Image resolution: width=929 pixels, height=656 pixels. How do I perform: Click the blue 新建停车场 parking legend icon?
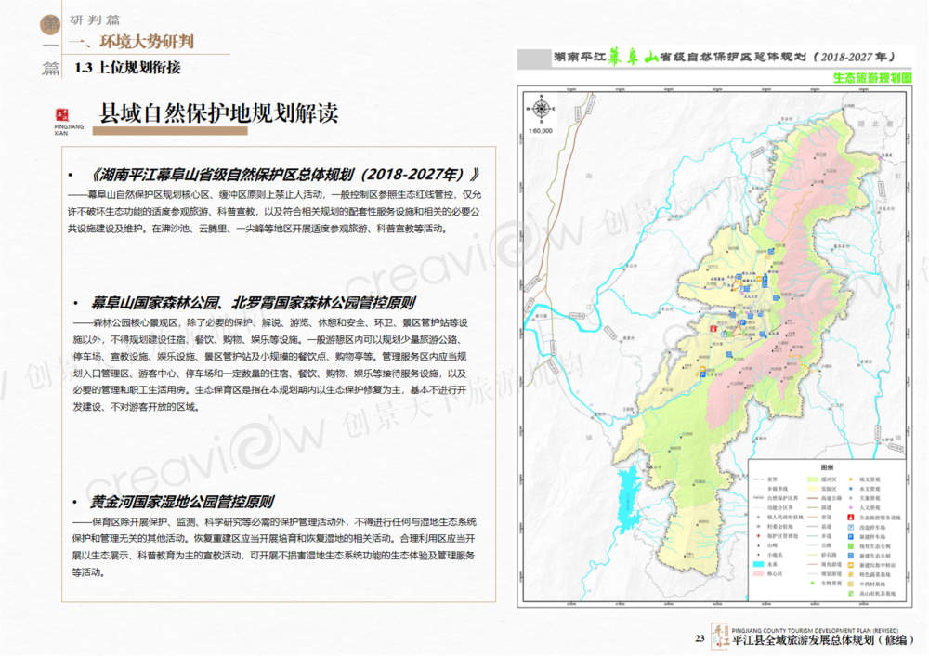851,536
